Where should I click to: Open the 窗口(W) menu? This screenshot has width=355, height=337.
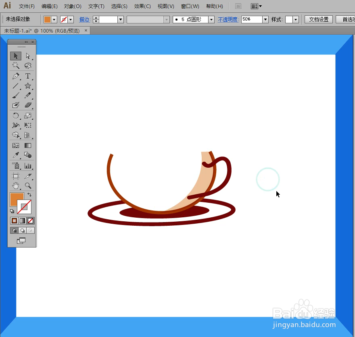pyautogui.click(x=190, y=6)
